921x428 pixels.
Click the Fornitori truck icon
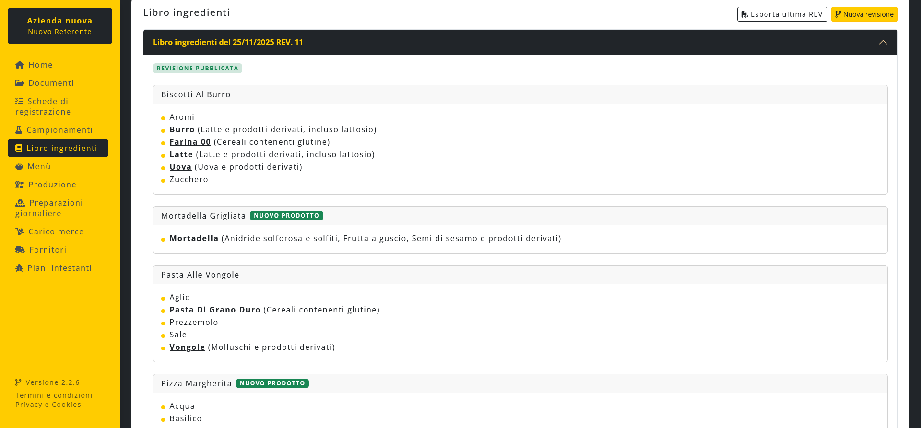click(x=20, y=250)
